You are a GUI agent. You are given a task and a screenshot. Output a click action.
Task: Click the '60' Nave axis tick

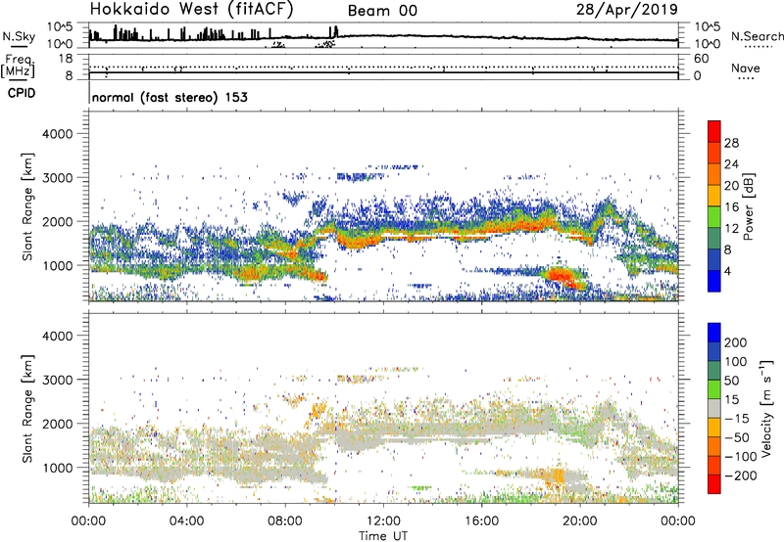tap(702, 59)
